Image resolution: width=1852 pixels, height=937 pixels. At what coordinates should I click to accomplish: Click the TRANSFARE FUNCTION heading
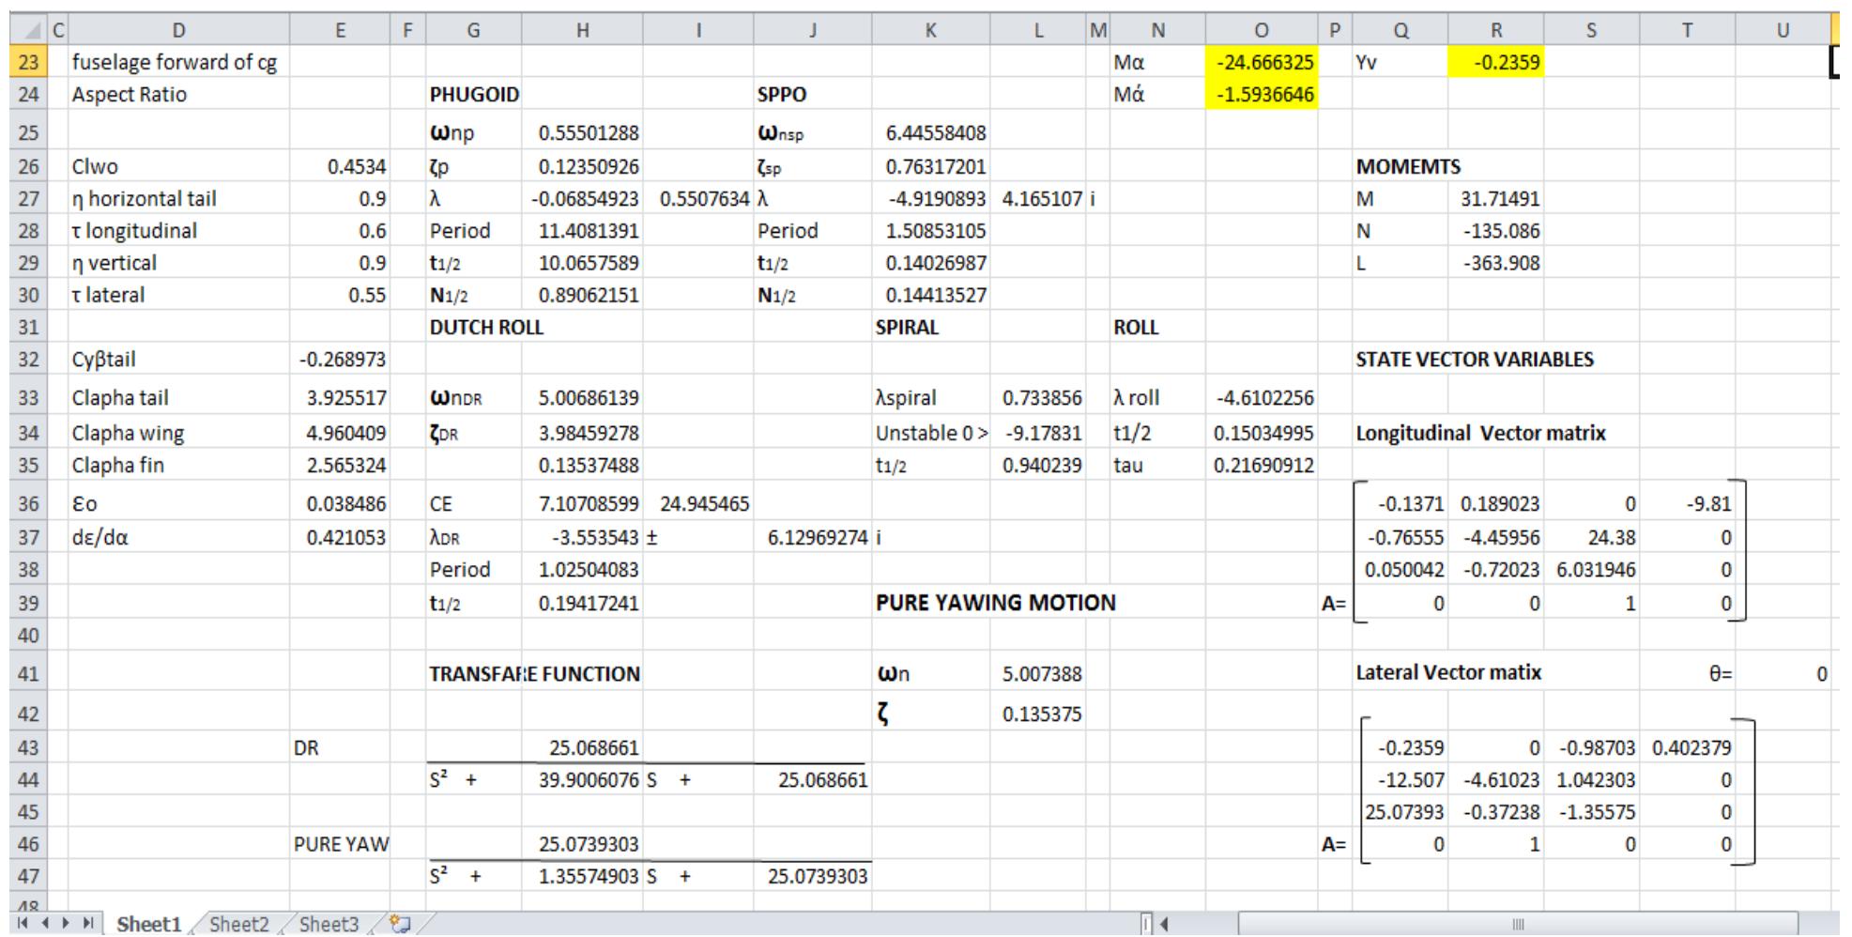click(535, 673)
